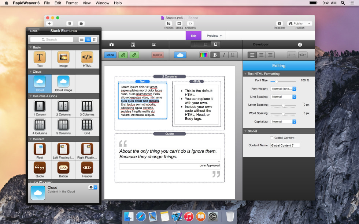This screenshot has height=224, width=359.
Task: Enable the Global Content checkbox
Action: (272, 138)
